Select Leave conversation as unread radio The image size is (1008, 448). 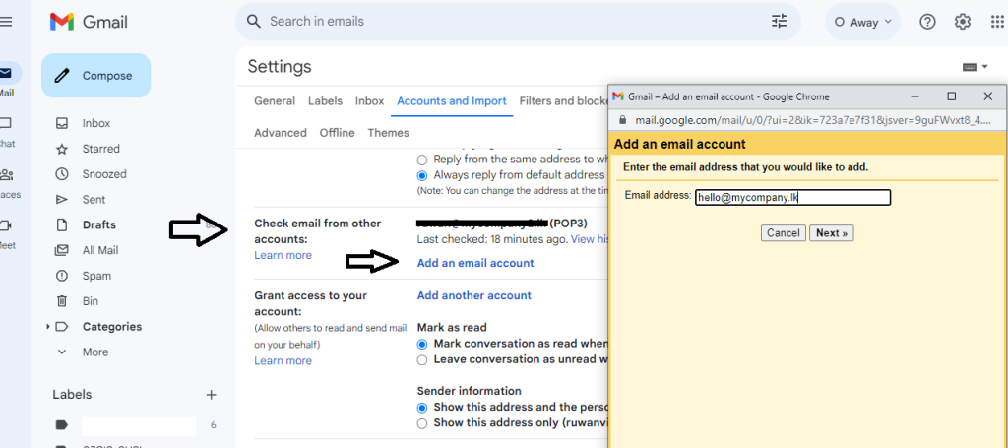(x=421, y=360)
